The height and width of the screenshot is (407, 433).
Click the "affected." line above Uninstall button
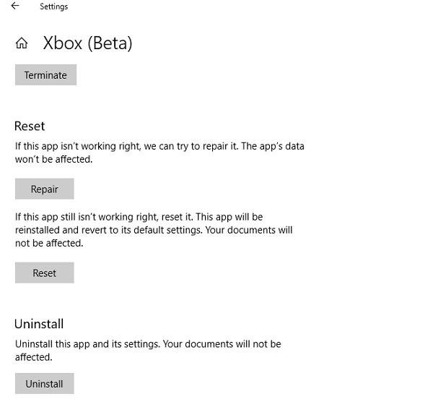pos(34,357)
